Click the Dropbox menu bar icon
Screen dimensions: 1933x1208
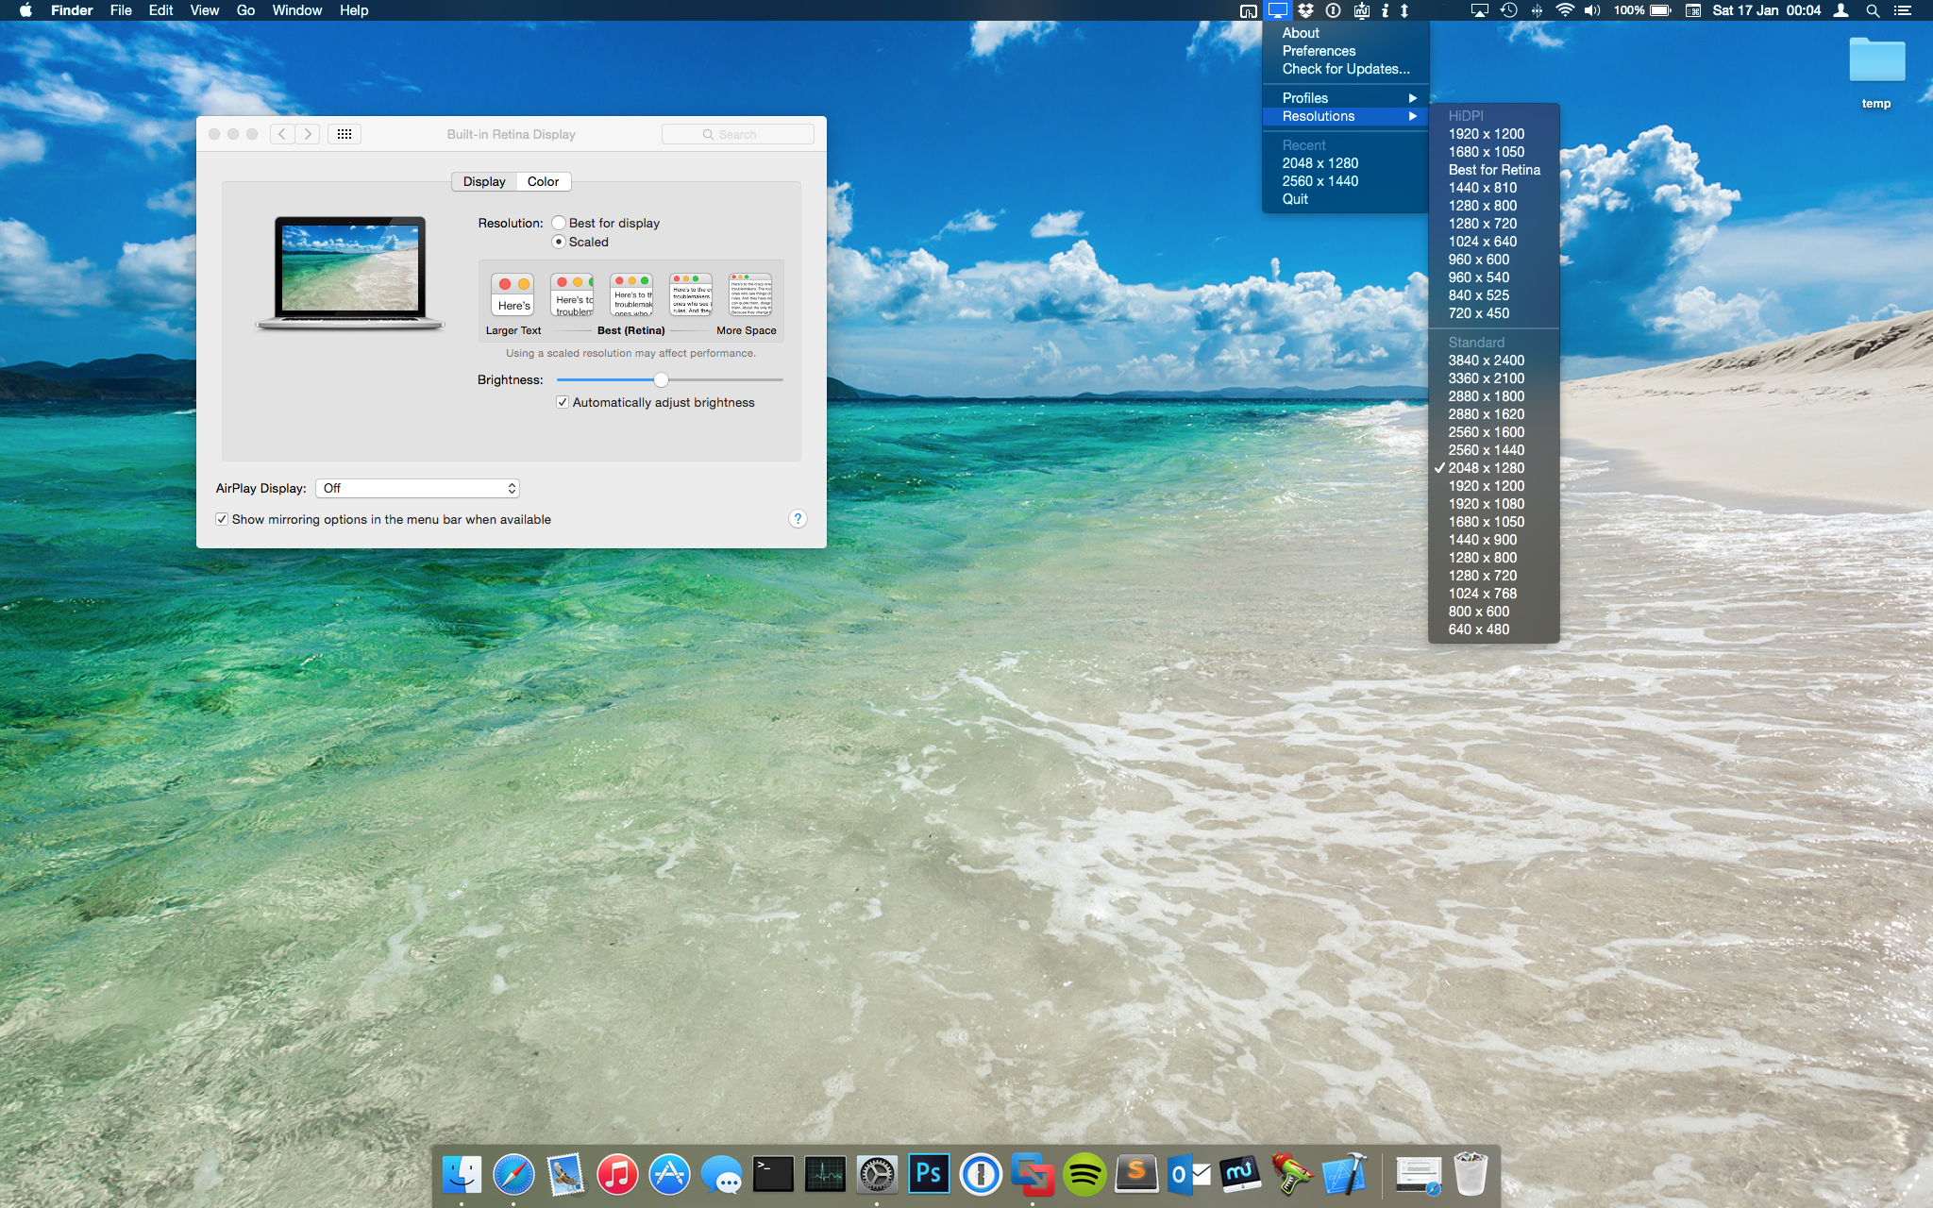(x=1305, y=10)
